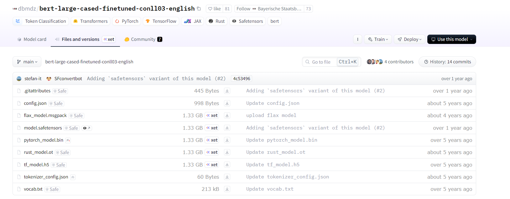Open the 73 followers count
The width and height of the screenshot is (510, 199).
[x=308, y=9]
